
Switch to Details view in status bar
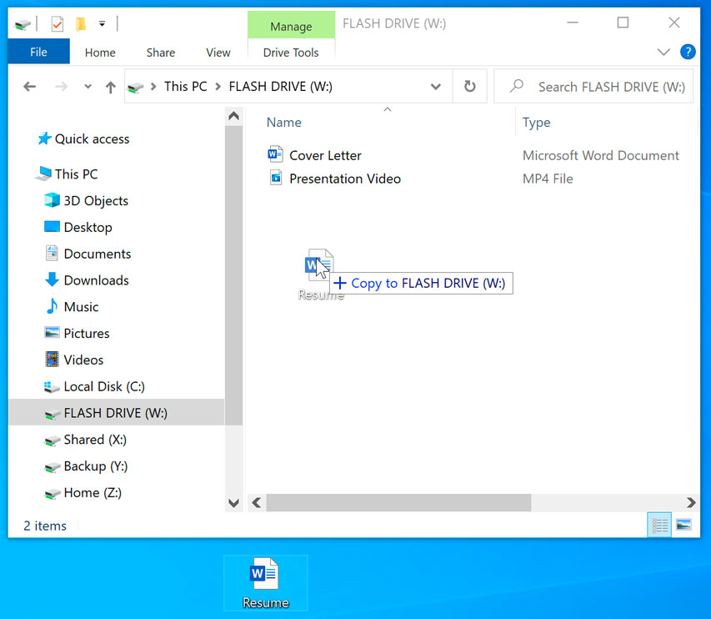tap(658, 525)
